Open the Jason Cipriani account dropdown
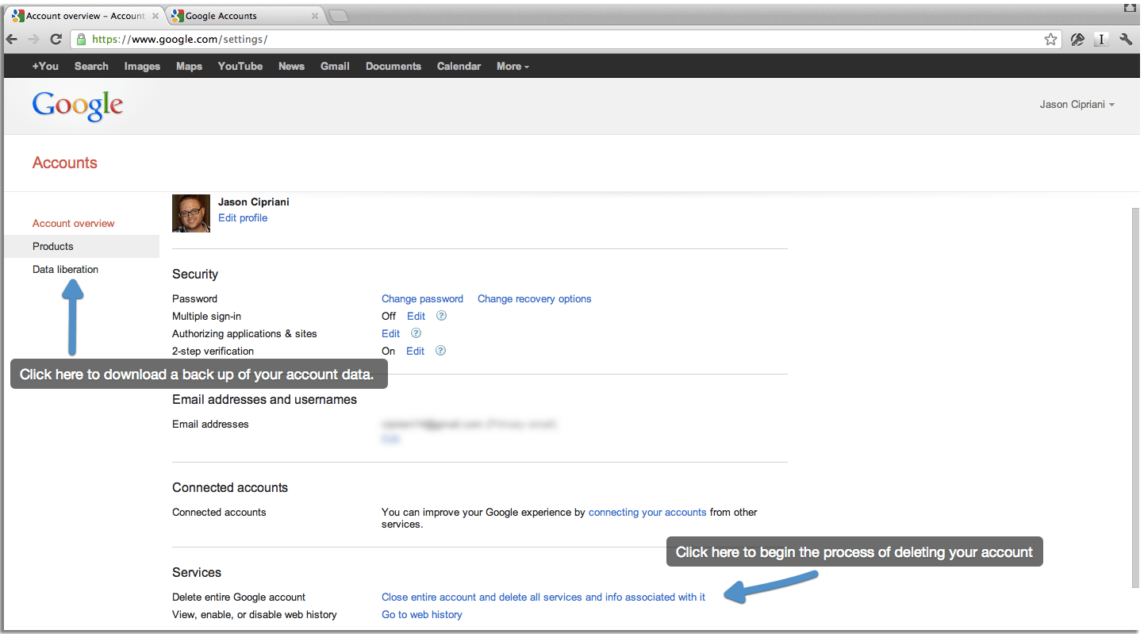The image size is (1144, 634). coord(1077,105)
